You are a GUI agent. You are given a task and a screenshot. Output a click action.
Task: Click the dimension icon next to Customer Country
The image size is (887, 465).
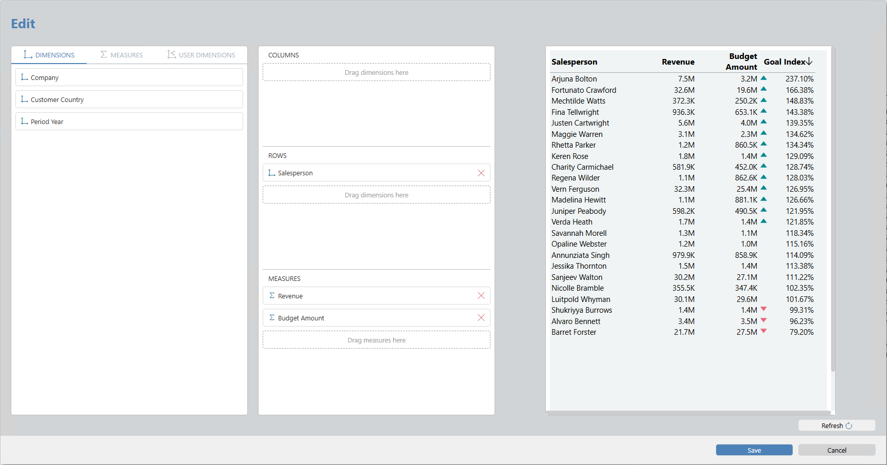tap(25, 99)
